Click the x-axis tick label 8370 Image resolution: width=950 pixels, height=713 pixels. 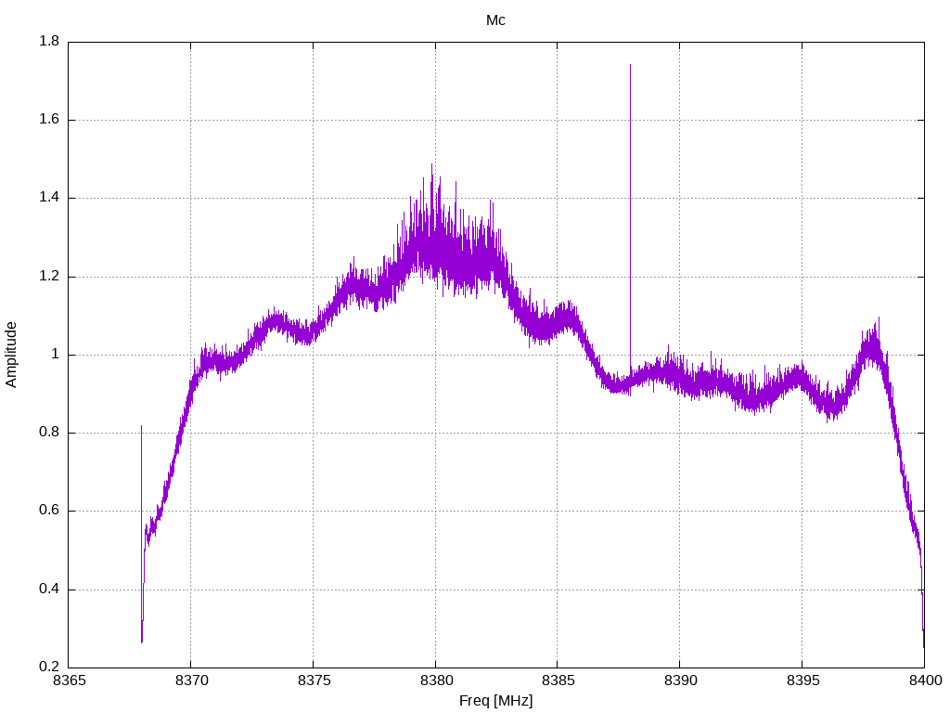tap(191, 681)
